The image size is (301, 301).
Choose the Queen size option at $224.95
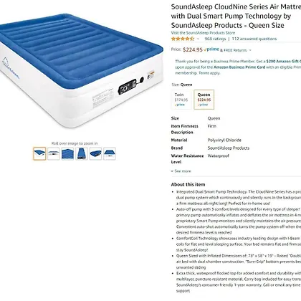(204, 100)
